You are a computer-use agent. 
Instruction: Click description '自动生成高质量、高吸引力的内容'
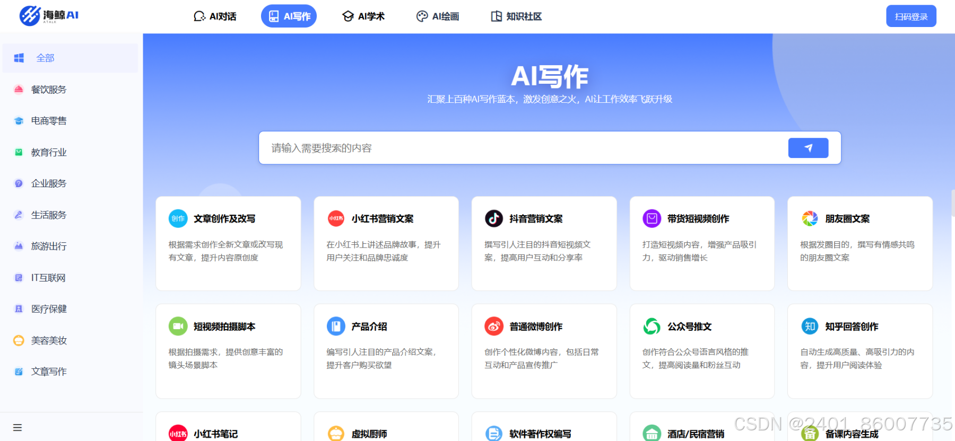pos(857,358)
